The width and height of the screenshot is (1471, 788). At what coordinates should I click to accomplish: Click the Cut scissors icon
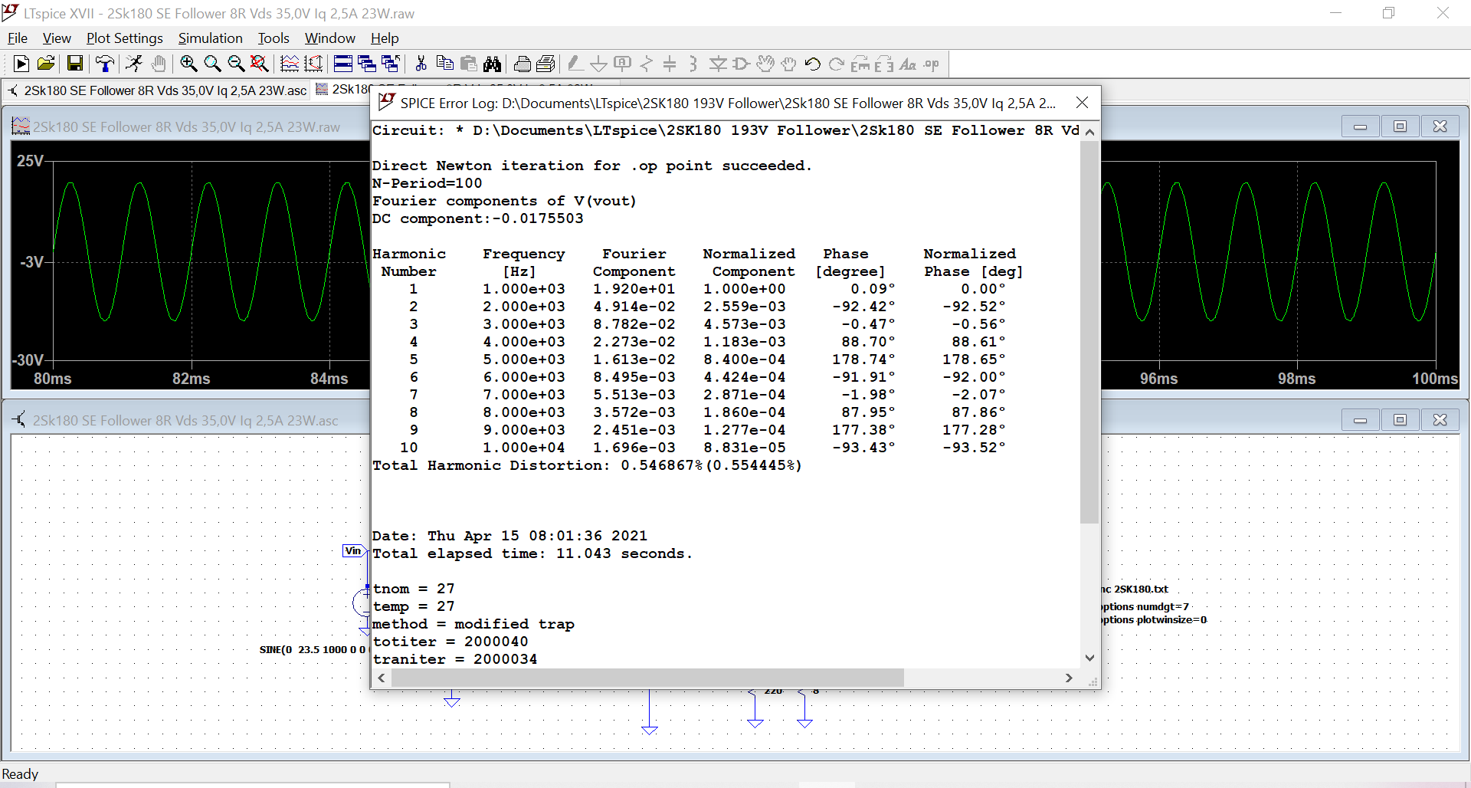point(421,64)
